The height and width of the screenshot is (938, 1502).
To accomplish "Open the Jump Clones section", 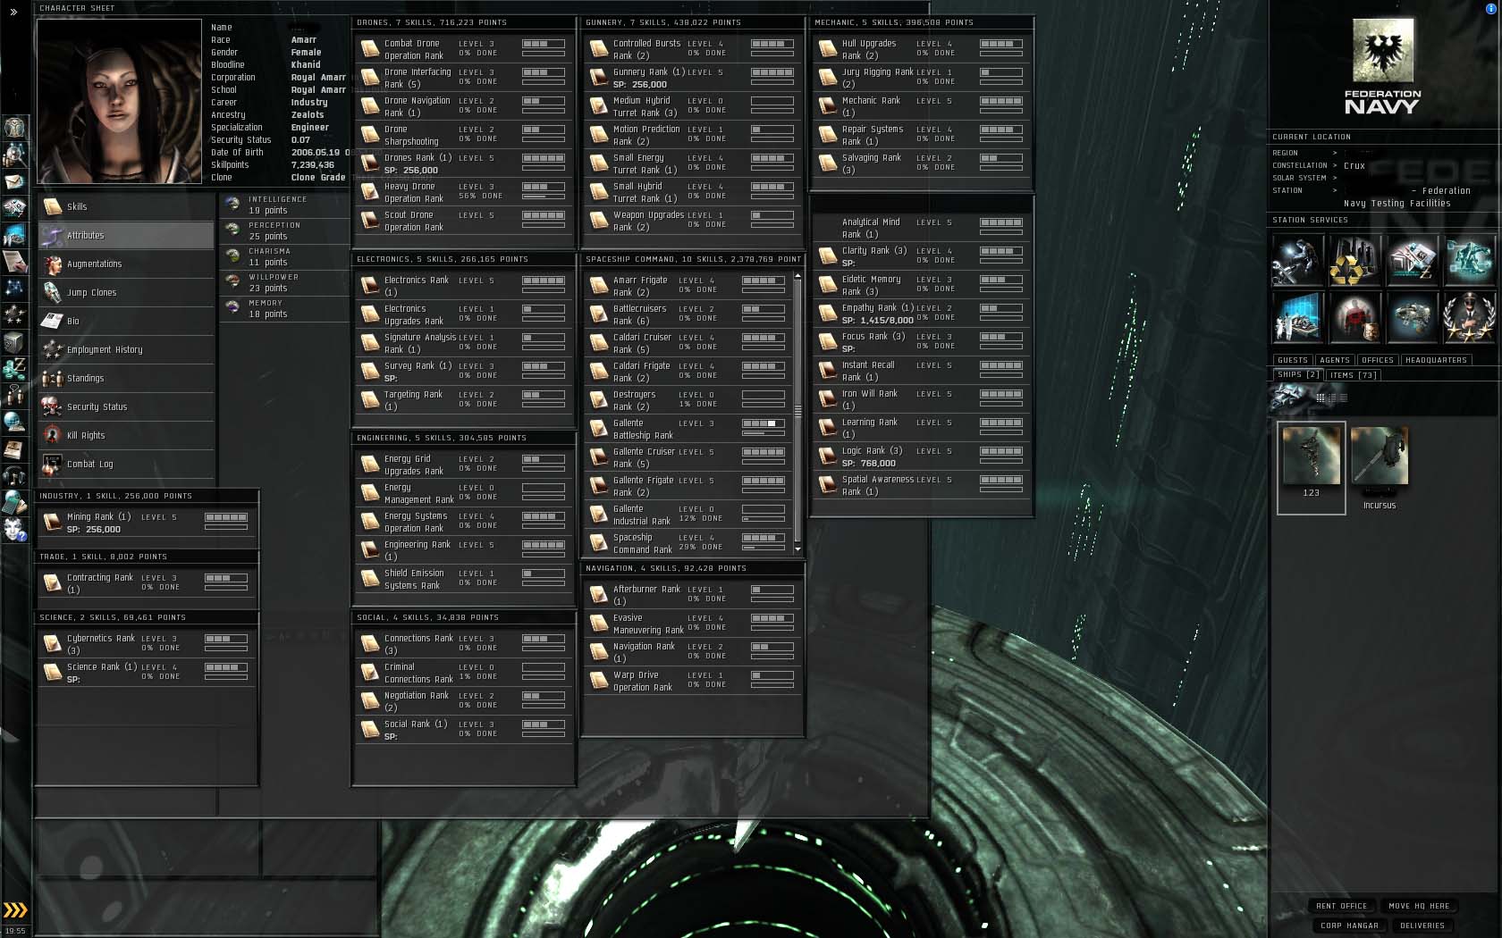I will click(126, 292).
